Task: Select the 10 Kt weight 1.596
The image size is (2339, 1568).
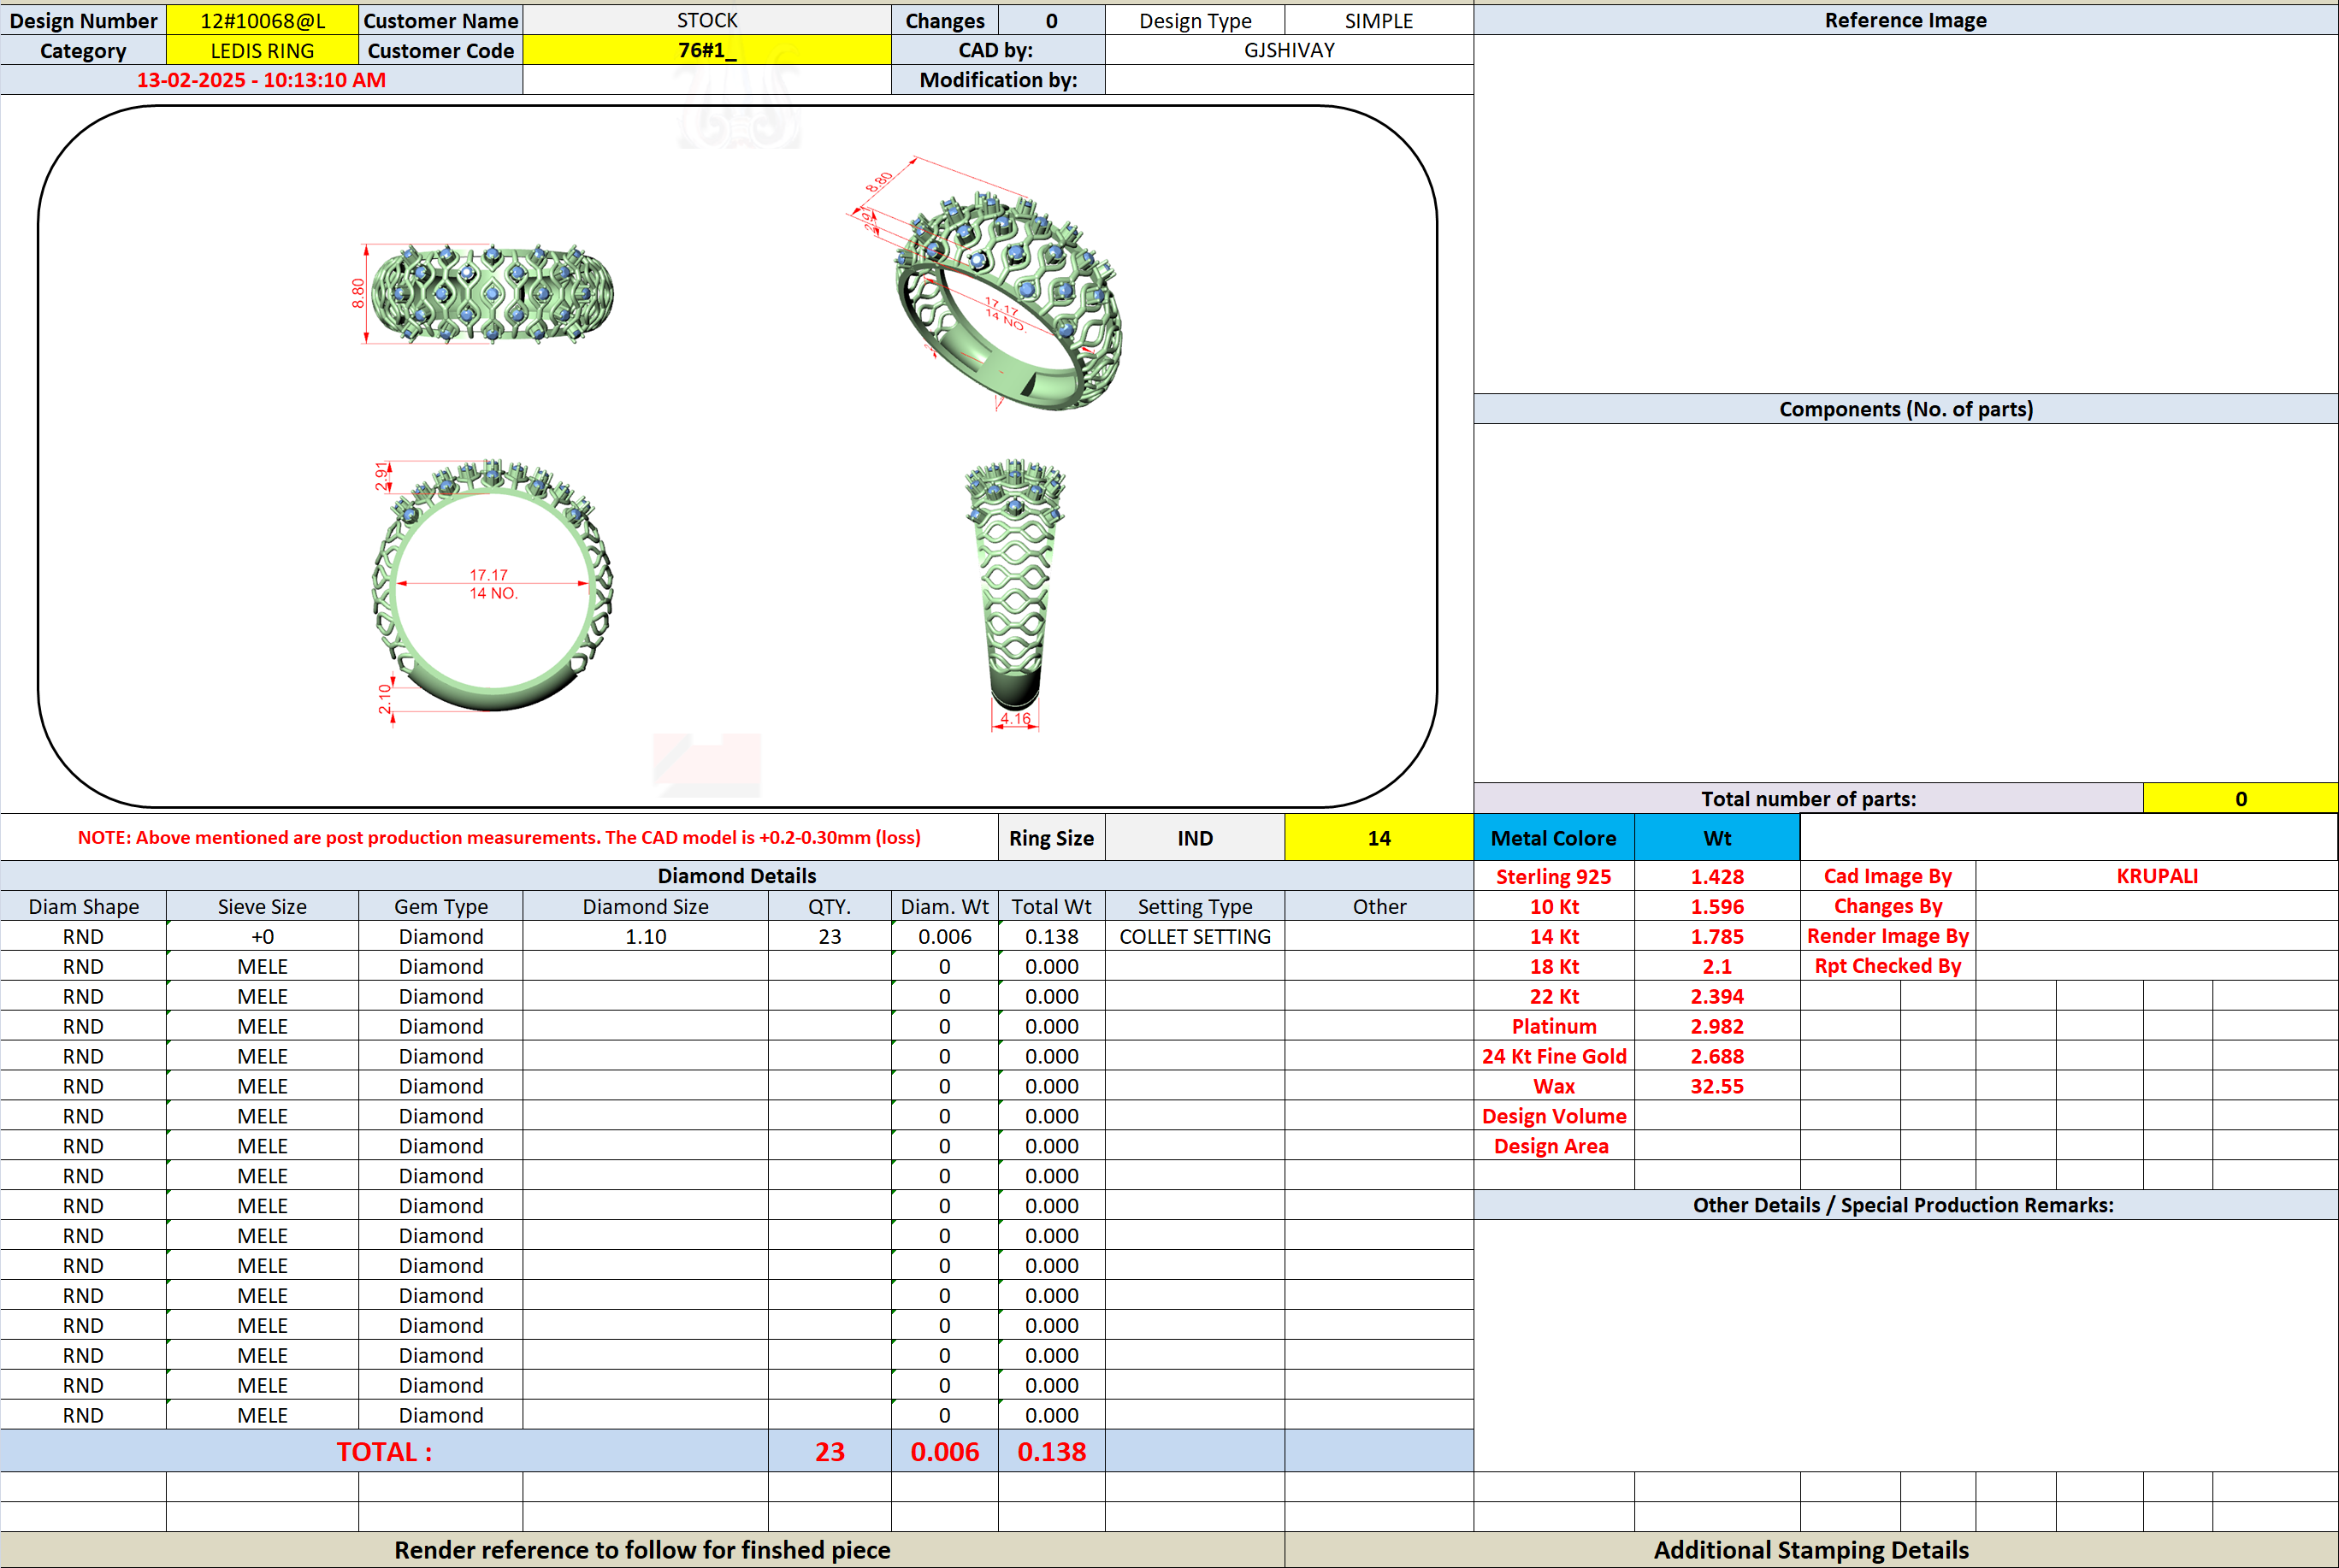Action: (1717, 906)
